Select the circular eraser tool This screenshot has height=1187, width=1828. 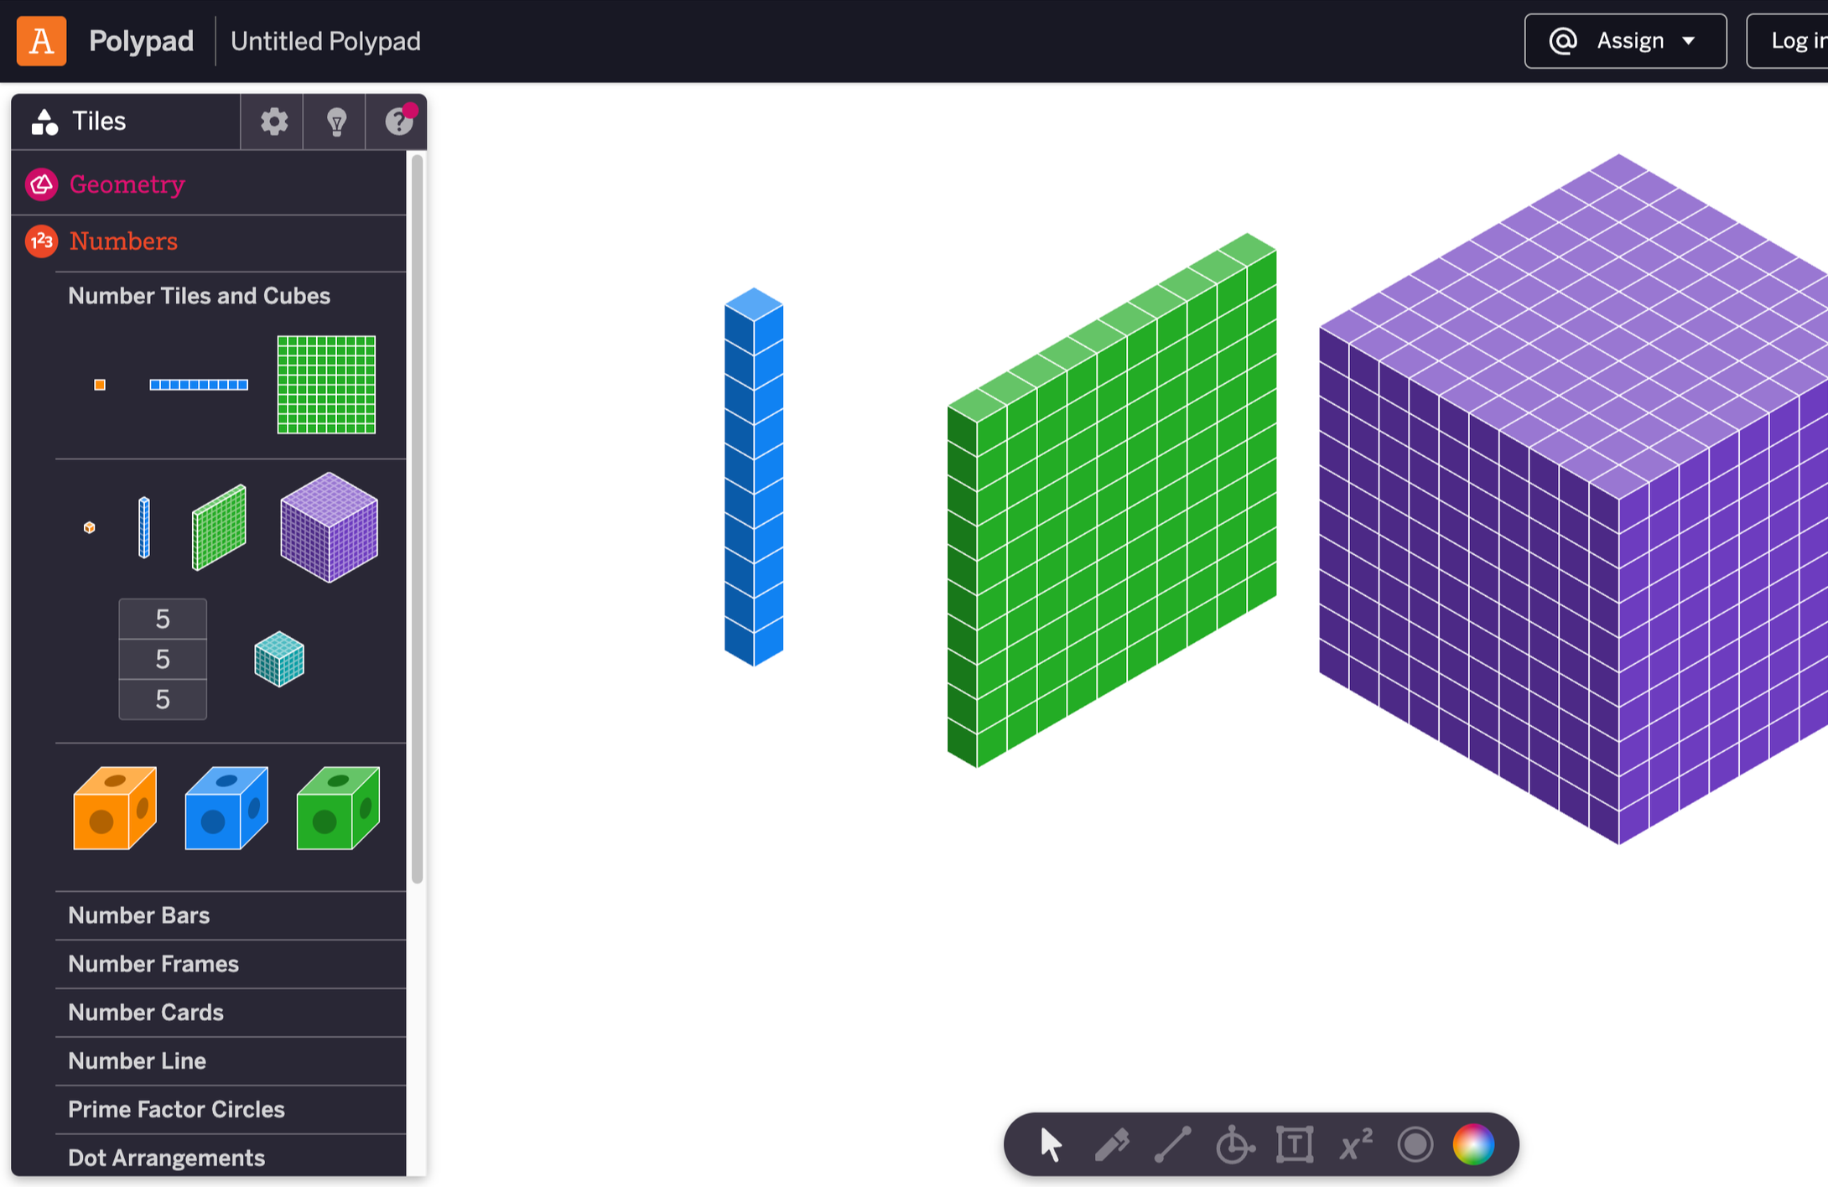(x=1415, y=1144)
